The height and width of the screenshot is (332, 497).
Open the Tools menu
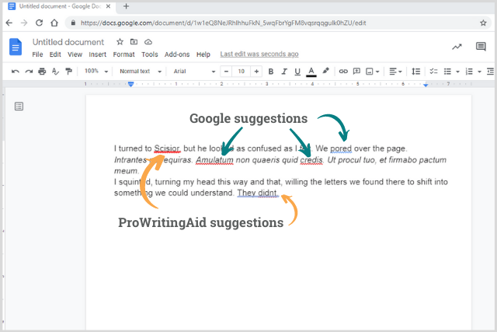150,54
